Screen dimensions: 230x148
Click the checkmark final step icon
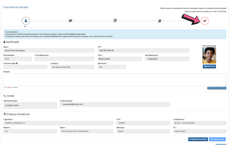pyautogui.click(x=205, y=21)
